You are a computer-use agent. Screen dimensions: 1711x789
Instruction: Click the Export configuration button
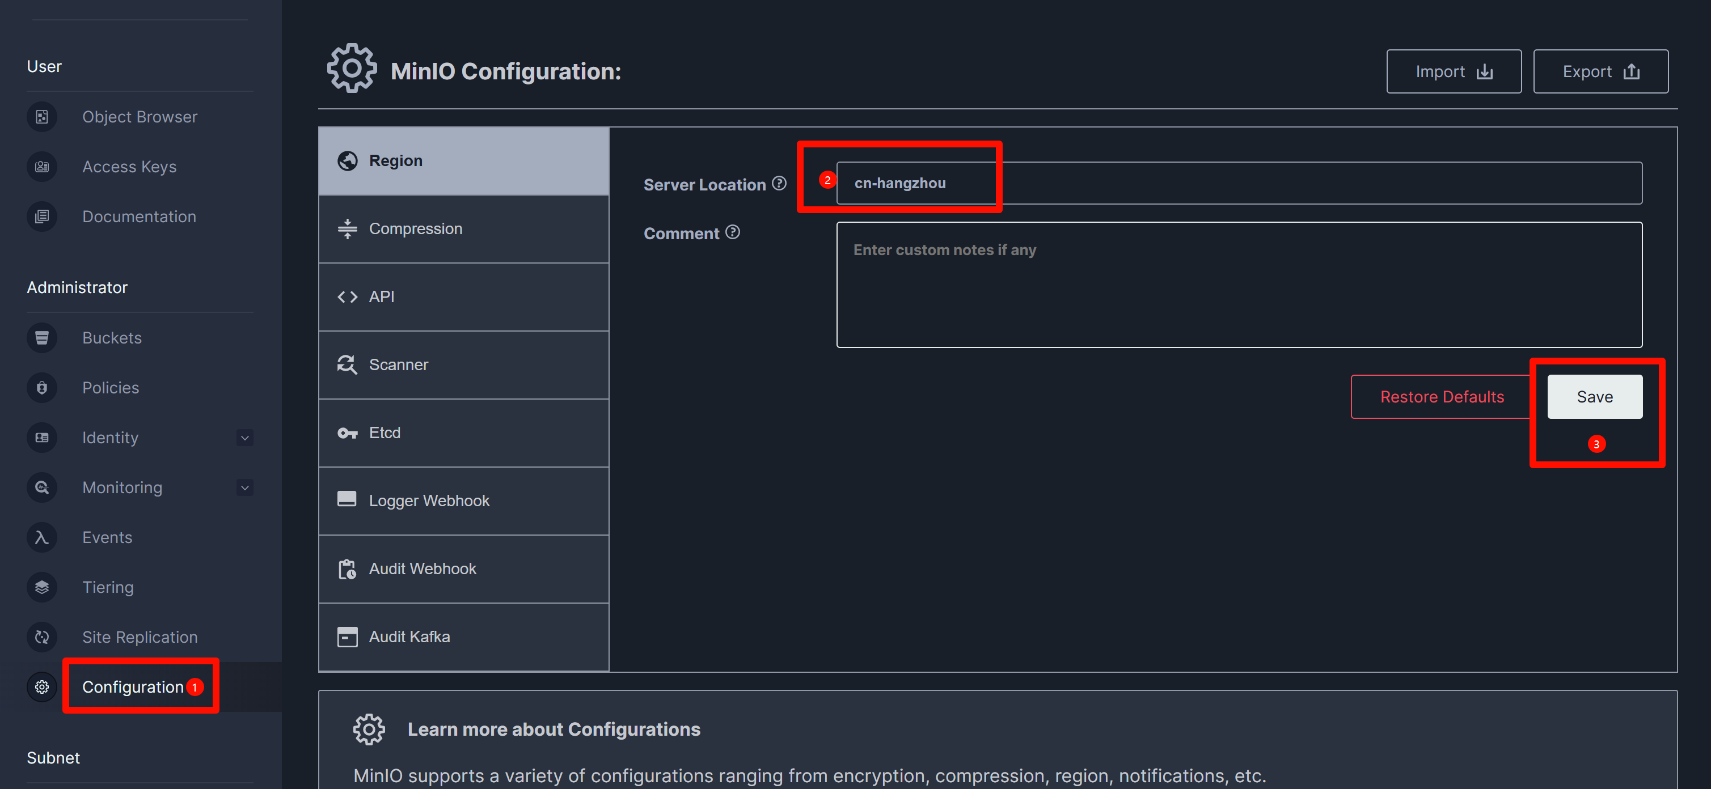pos(1600,71)
